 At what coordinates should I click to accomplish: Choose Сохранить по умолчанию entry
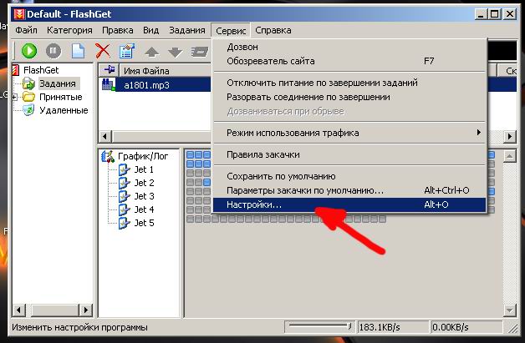point(349,176)
